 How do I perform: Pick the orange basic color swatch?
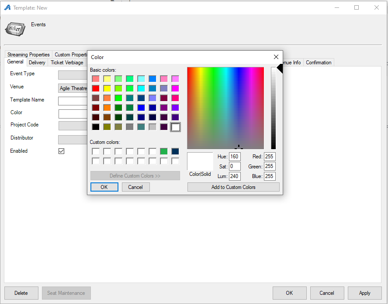tap(107, 108)
